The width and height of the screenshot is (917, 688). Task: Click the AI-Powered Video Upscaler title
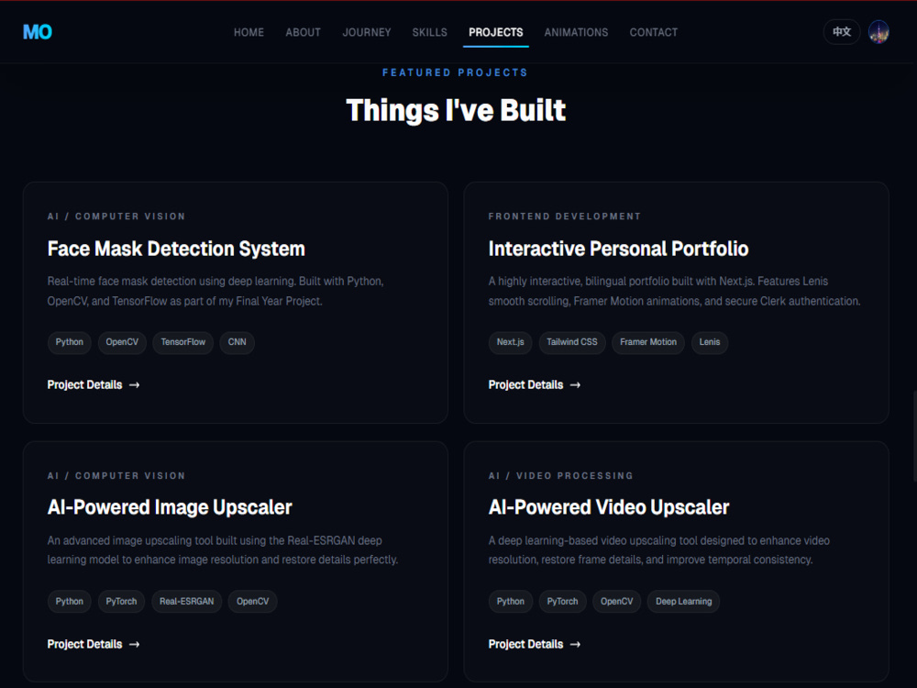[x=609, y=507]
